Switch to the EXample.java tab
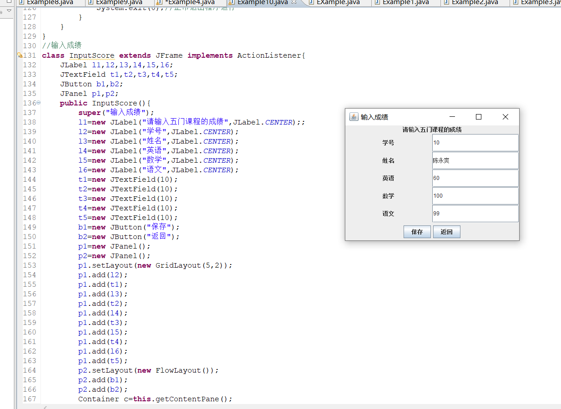 coord(338,2)
